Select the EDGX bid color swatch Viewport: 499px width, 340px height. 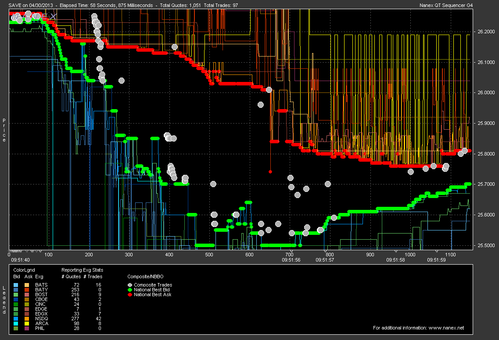[16, 314]
